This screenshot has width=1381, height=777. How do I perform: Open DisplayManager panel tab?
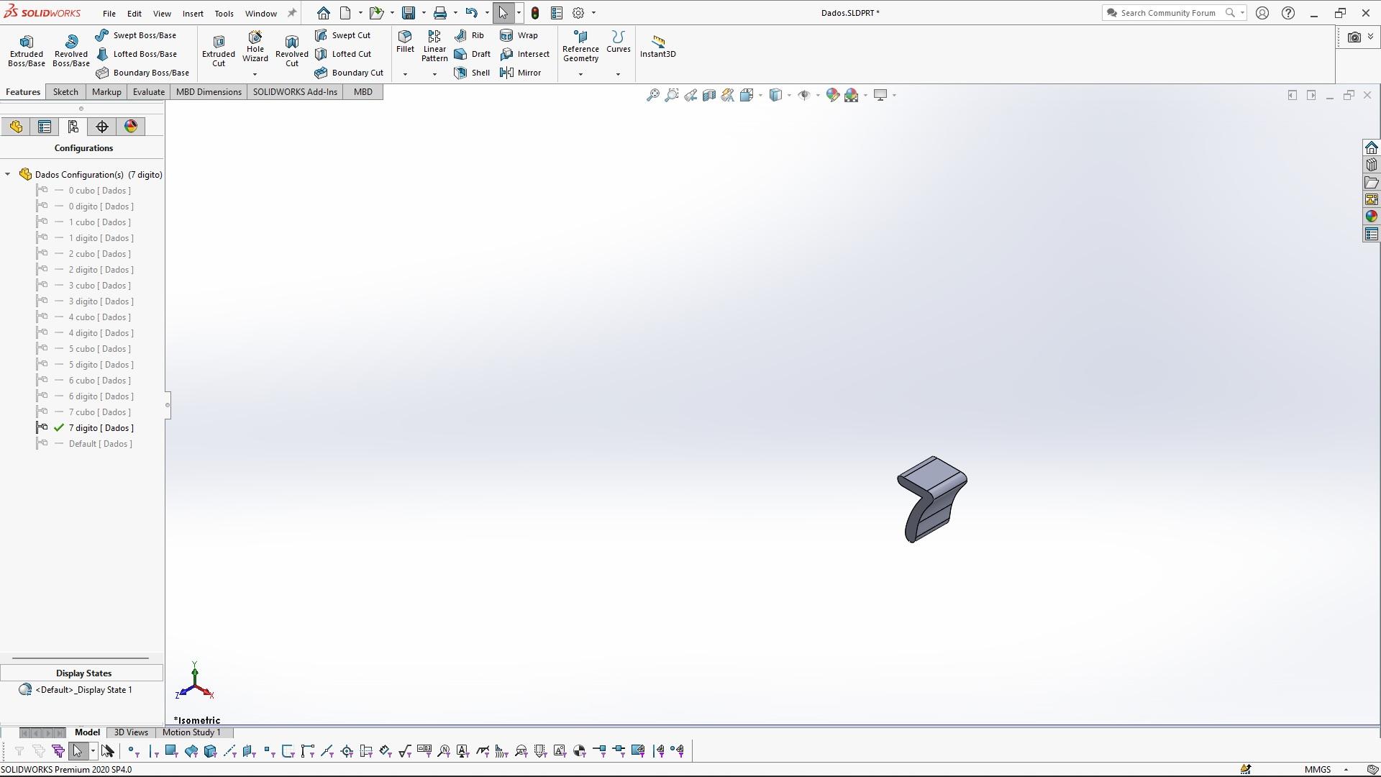[x=131, y=127]
